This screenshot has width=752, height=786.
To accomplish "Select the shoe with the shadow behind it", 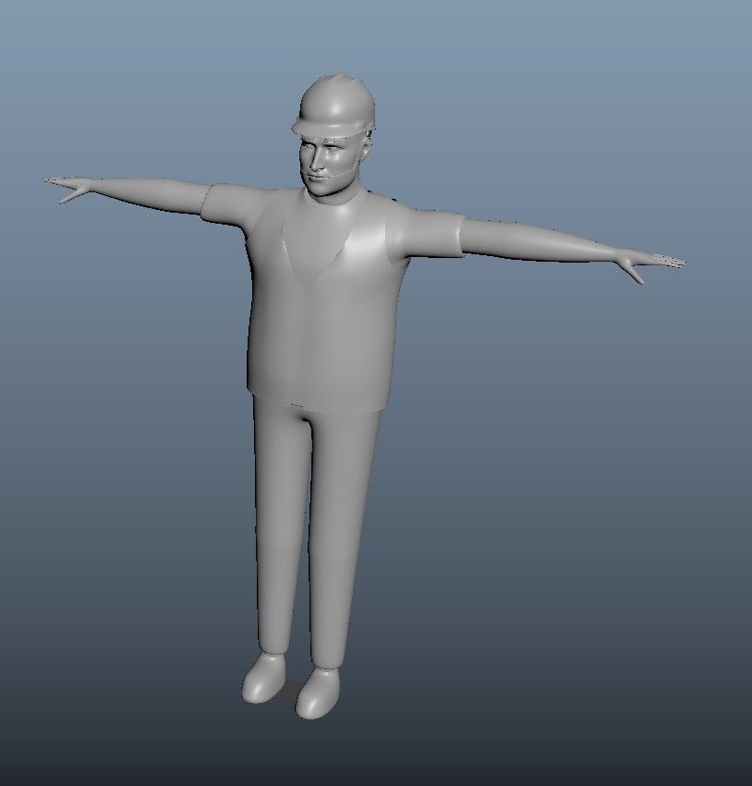I will (x=263, y=677).
